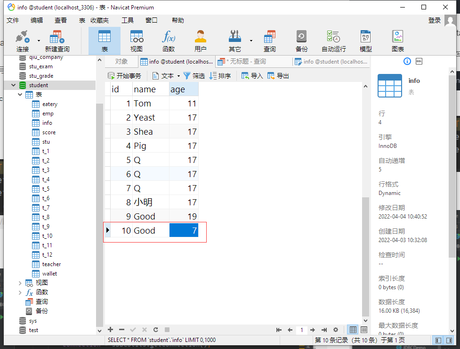Click the cell containing 小明
This screenshot has width=460, height=349.
click(151, 202)
